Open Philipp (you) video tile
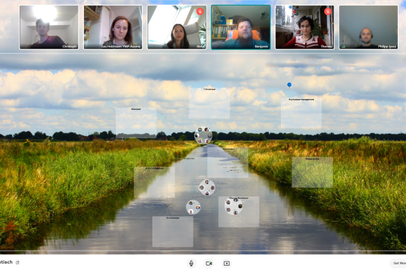Viewport: 406px width, 271px height. [x=368, y=27]
